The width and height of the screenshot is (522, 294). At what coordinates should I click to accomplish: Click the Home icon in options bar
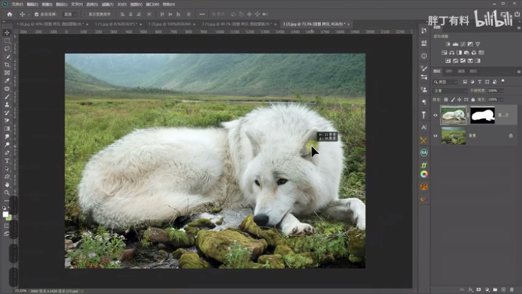(9, 14)
